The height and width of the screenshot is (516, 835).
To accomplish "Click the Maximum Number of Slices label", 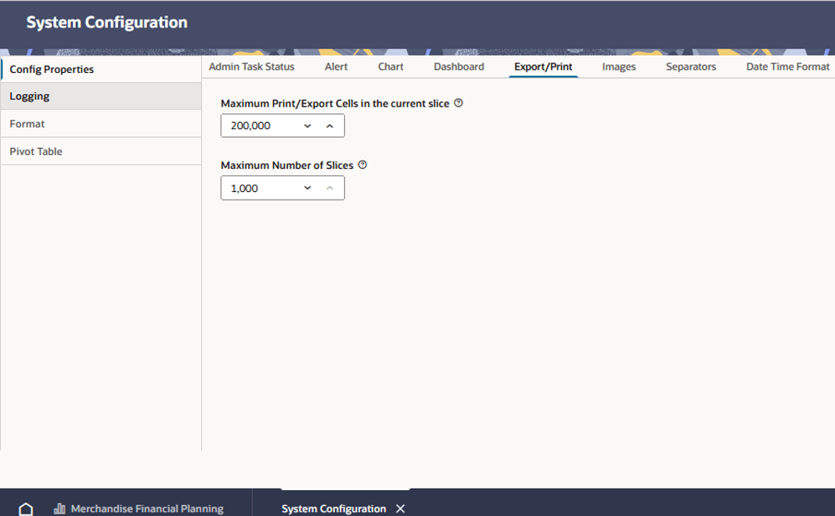I will click(287, 165).
